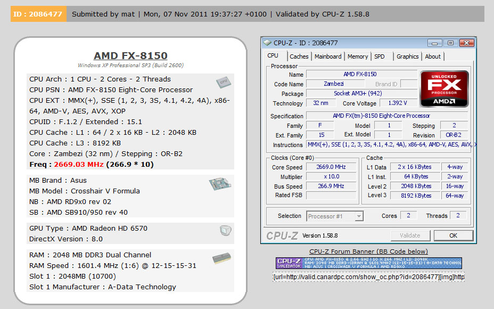This screenshot has height=309, width=494.
Task: Click the Ext. Family value 15
Action: pos(320,135)
